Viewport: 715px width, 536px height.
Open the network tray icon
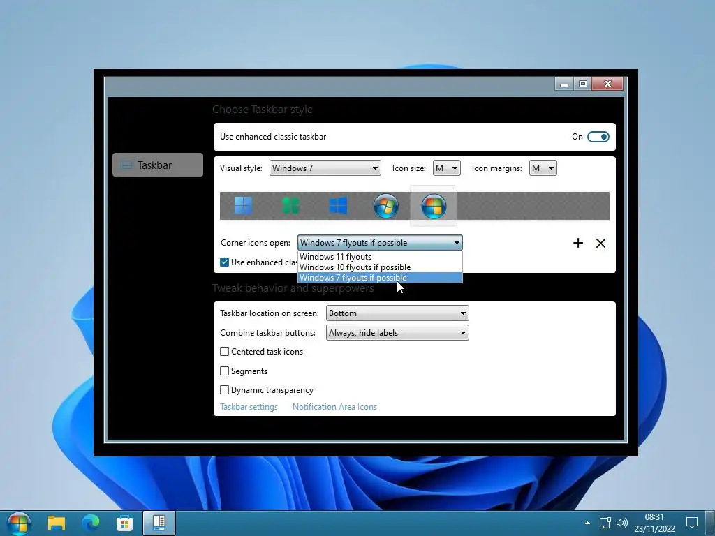click(605, 523)
